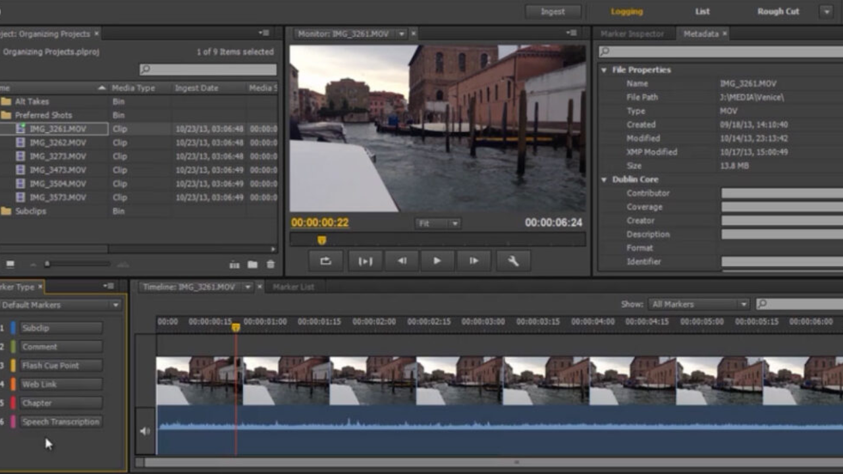
Task: Add a Subclip marker
Action: pos(61,328)
